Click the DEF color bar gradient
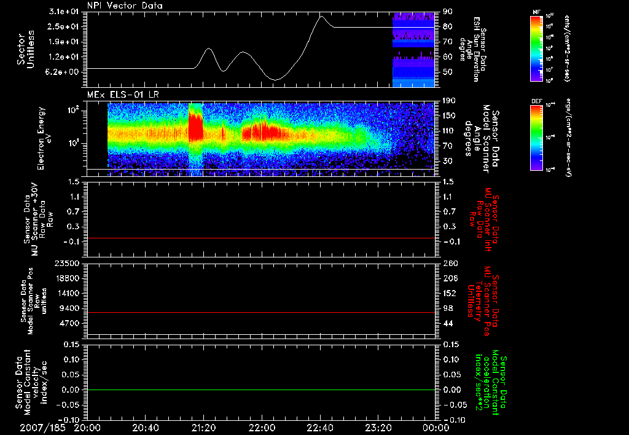The image size is (629, 435). pos(537,137)
